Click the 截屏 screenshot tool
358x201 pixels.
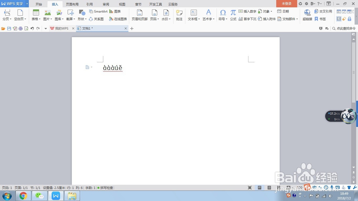[x=71, y=13]
